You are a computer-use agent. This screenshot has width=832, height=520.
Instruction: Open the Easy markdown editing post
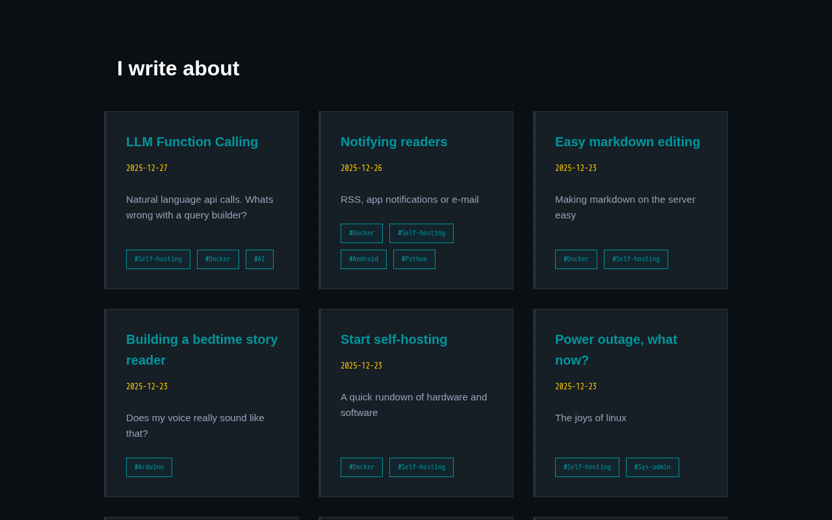pyautogui.click(x=627, y=142)
